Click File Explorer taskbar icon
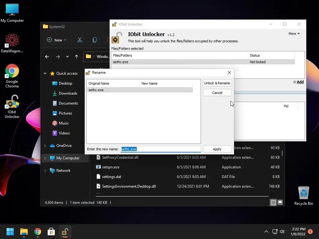This screenshot has height=239, width=319. tap(24, 232)
